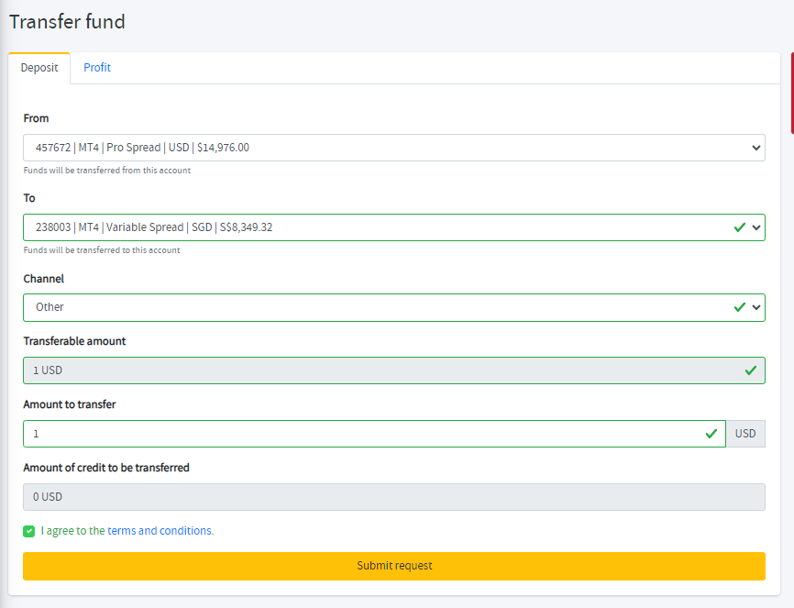Image resolution: width=794 pixels, height=608 pixels.
Task: Click the green checkmark in the Channel field
Action: (x=739, y=307)
